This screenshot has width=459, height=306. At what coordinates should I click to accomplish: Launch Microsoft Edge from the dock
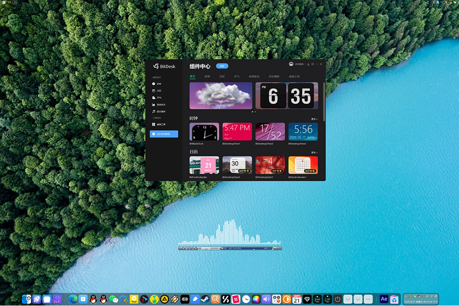point(73,299)
